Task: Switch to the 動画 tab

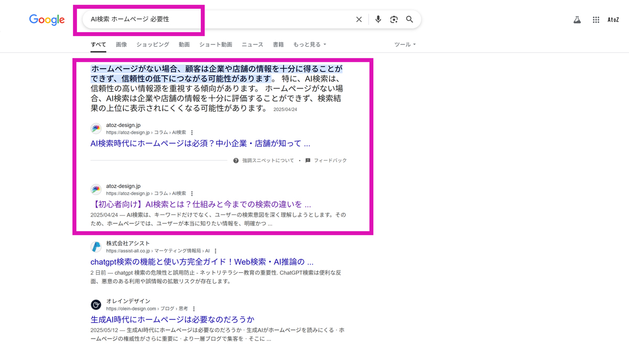Action: tap(184, 45)
